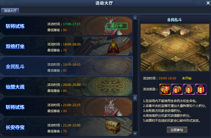
Task: Click the antlered general portrait in 21:00 斩将试炼
Action: click(x=111, y=107)
